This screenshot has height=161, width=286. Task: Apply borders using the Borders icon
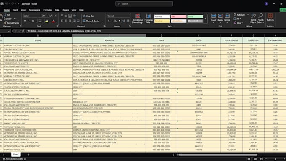coord(40,21)
